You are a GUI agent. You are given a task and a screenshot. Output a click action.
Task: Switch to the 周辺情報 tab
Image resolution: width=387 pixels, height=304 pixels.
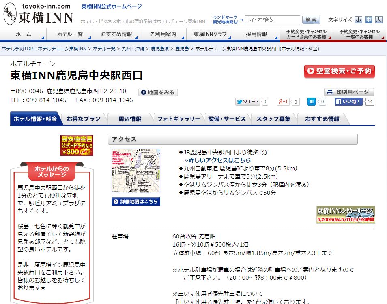click(x=130, y=119)
